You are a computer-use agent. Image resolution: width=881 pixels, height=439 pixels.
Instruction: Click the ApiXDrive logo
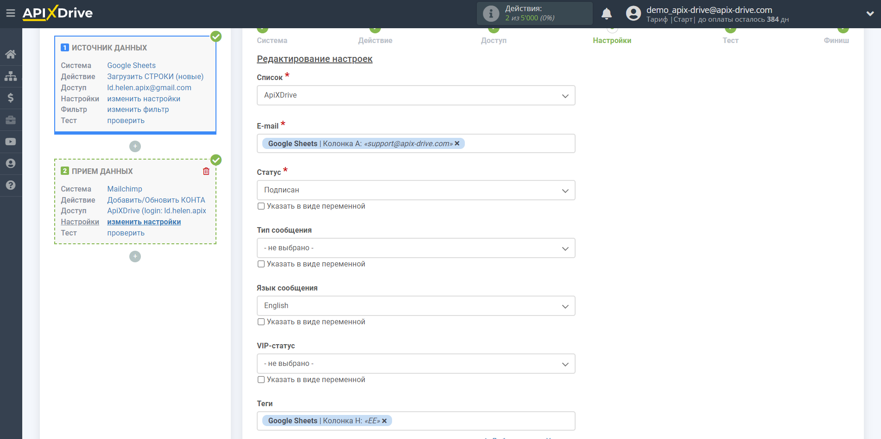(x=58, y=13)
